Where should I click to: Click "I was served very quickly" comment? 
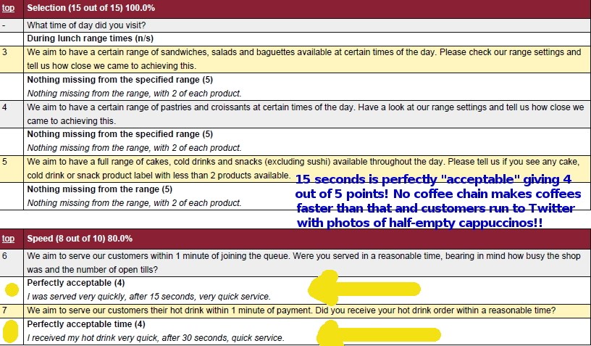click(148, 297)
